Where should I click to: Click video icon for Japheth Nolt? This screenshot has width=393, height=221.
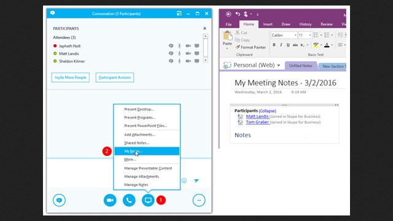point(188,46)
